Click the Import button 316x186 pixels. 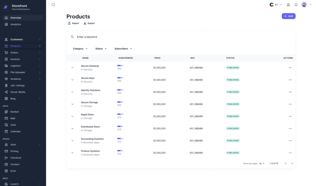pyautogui.click(x=73, y=23)
